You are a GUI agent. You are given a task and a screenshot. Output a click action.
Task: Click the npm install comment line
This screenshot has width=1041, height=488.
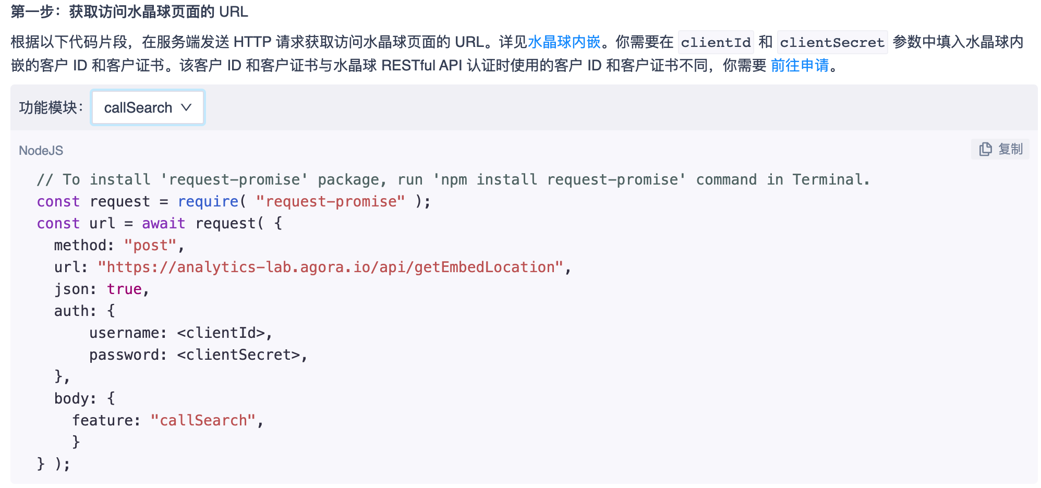point(453,179)
